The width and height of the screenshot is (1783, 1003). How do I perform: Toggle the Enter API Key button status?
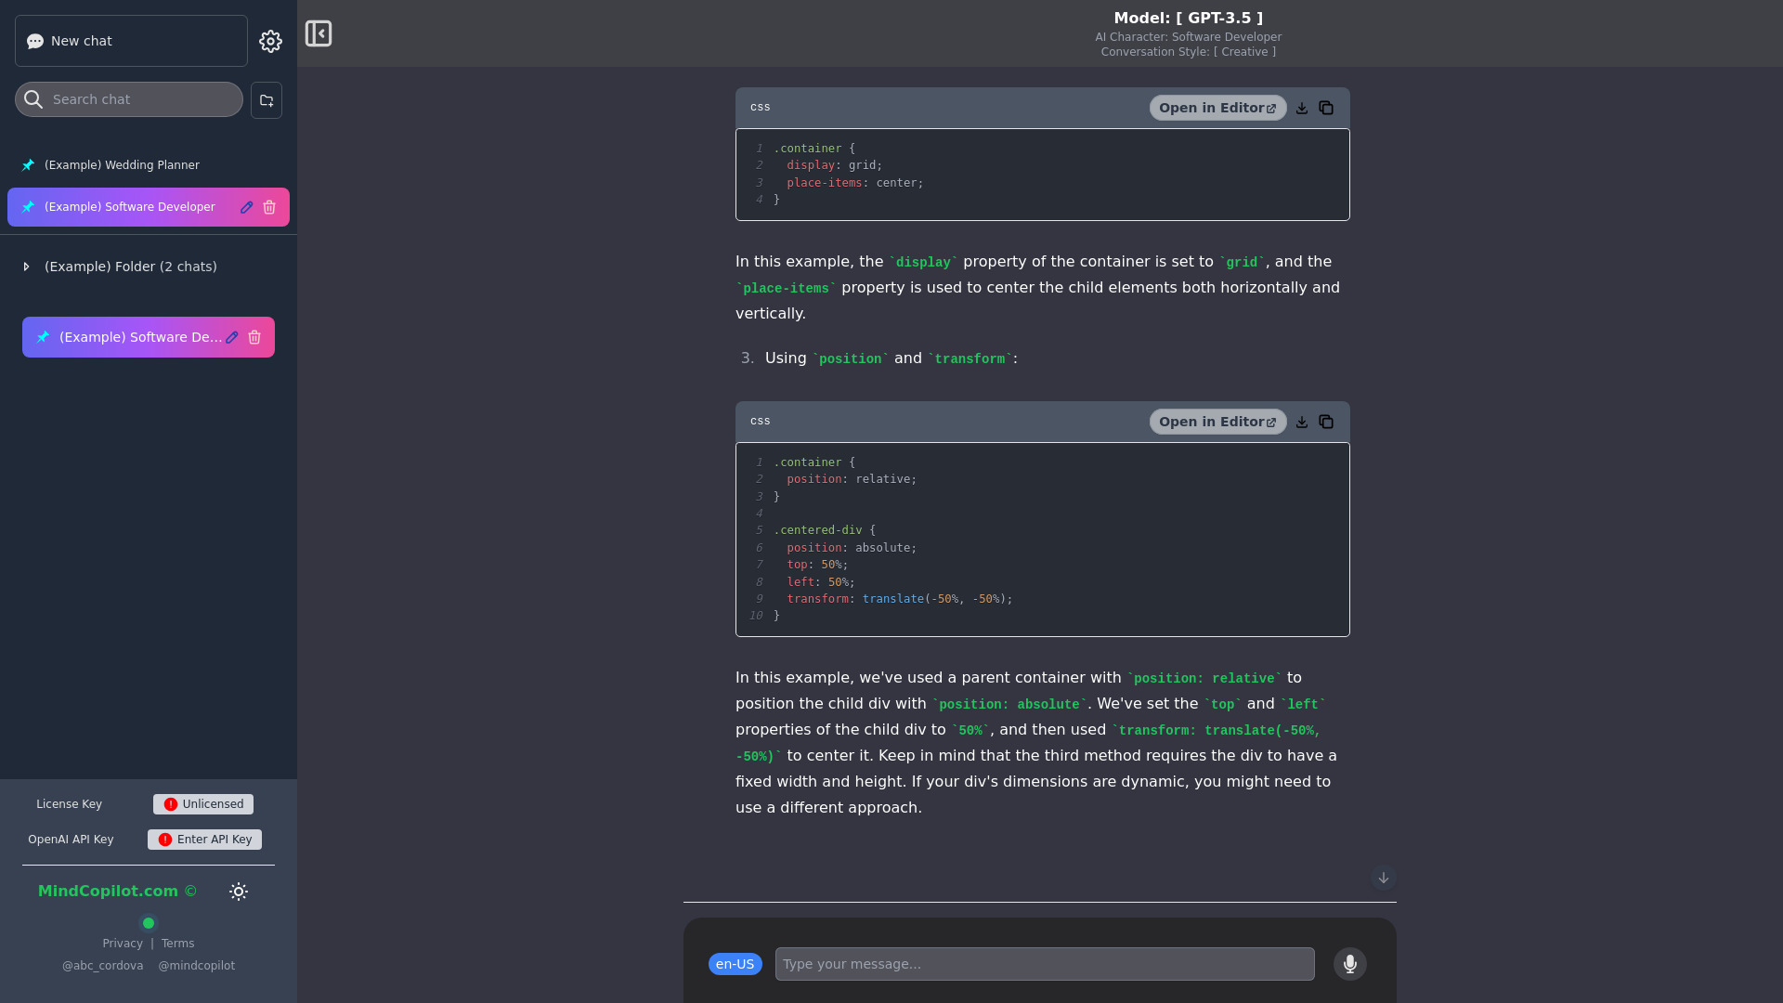(x=204, y=839)
